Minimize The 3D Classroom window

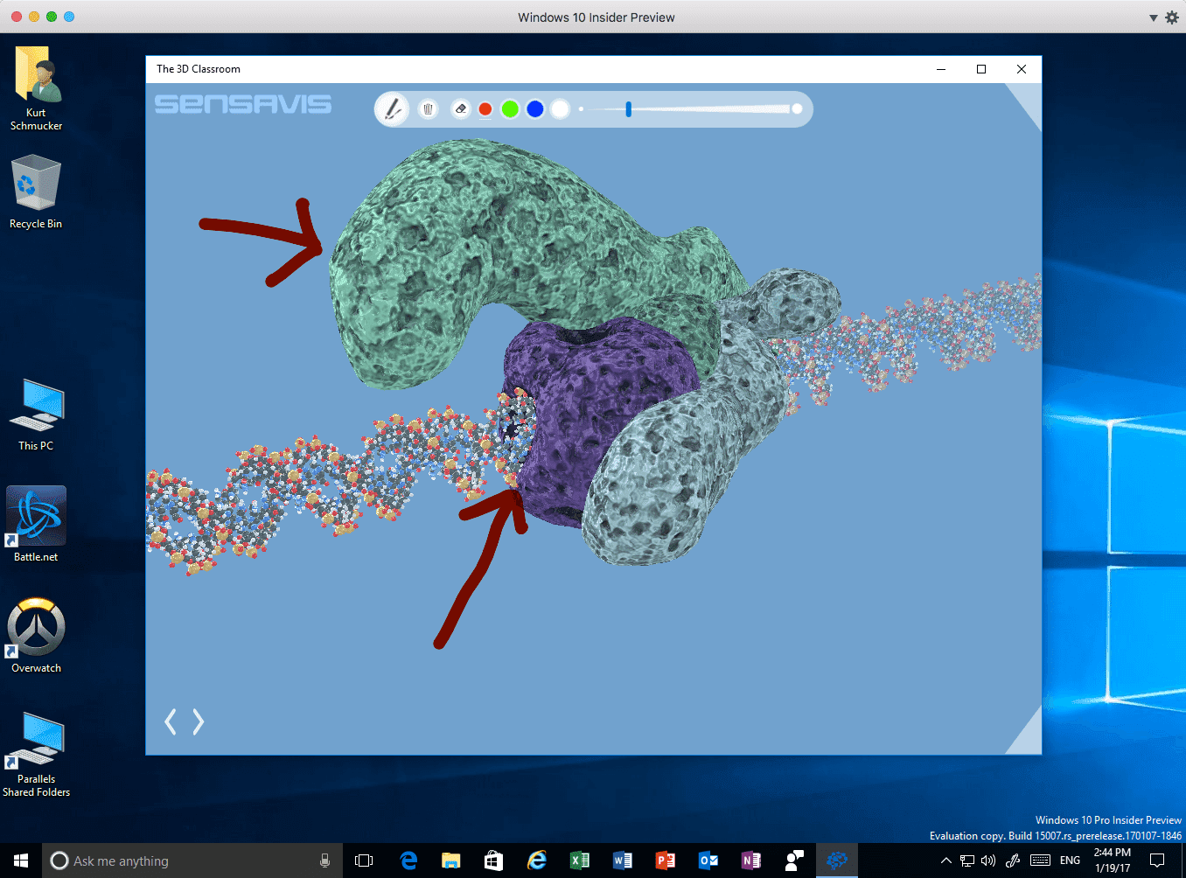pos(941,69)
